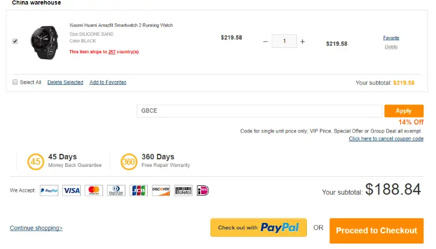This screenshot has height=249, width=436.
Task: Click the JCB card icon
Action: (x=138, y=190)
